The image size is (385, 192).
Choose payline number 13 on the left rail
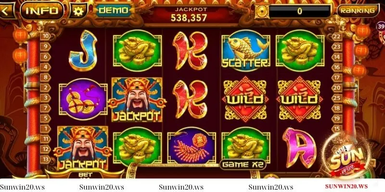[x=45, y=160]
